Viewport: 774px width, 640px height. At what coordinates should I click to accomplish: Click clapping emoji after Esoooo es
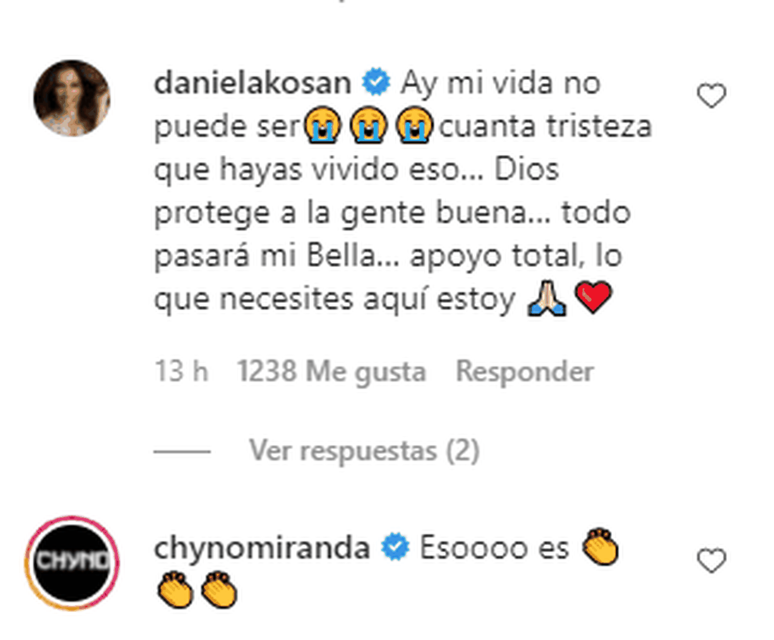pyautogui.click(x=600, y=547)
